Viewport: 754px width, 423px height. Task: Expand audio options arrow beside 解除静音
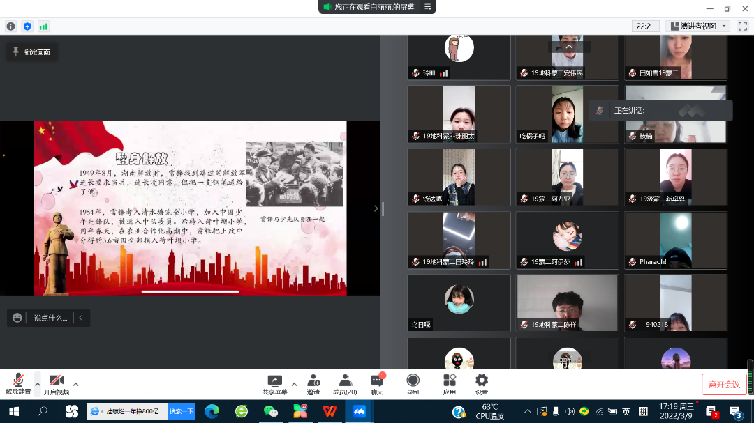pos(38,384)
